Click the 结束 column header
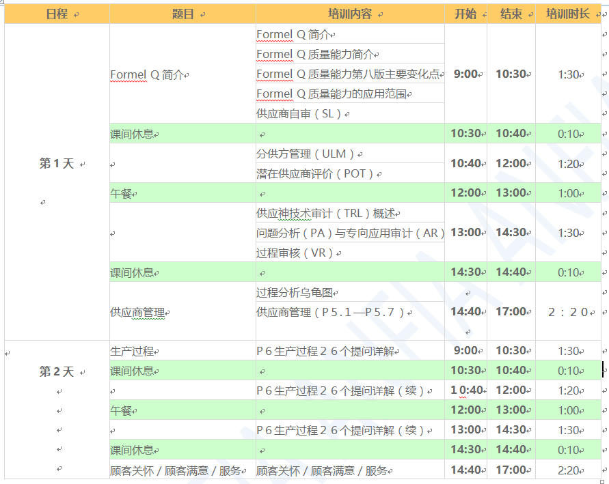609x484 pixels. pos(511,14)
